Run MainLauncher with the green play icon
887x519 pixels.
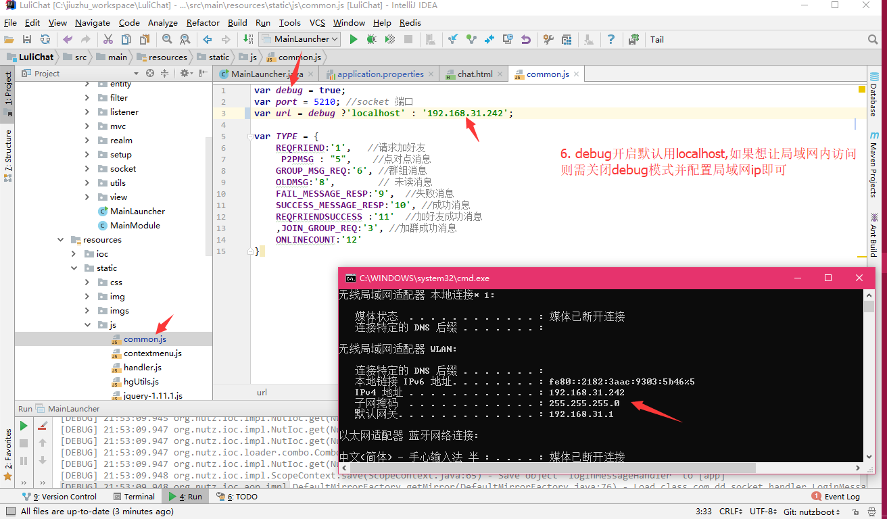[x=353, y=39]
